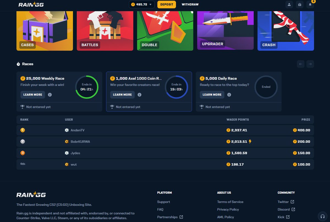Open the notifications bell icon

point(310,5)
